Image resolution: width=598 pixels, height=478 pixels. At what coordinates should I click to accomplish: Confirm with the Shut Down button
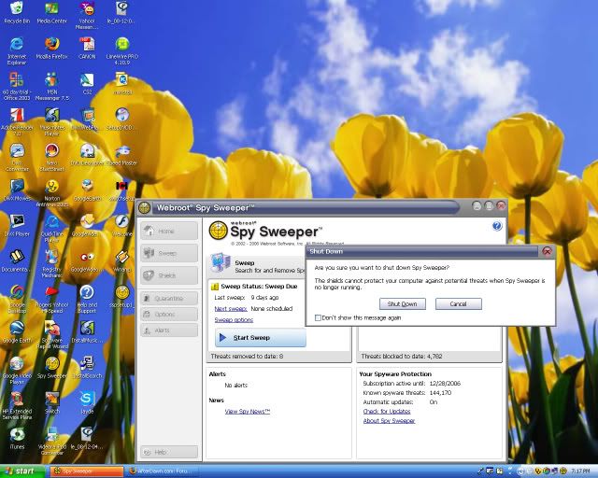pos(403,303)
